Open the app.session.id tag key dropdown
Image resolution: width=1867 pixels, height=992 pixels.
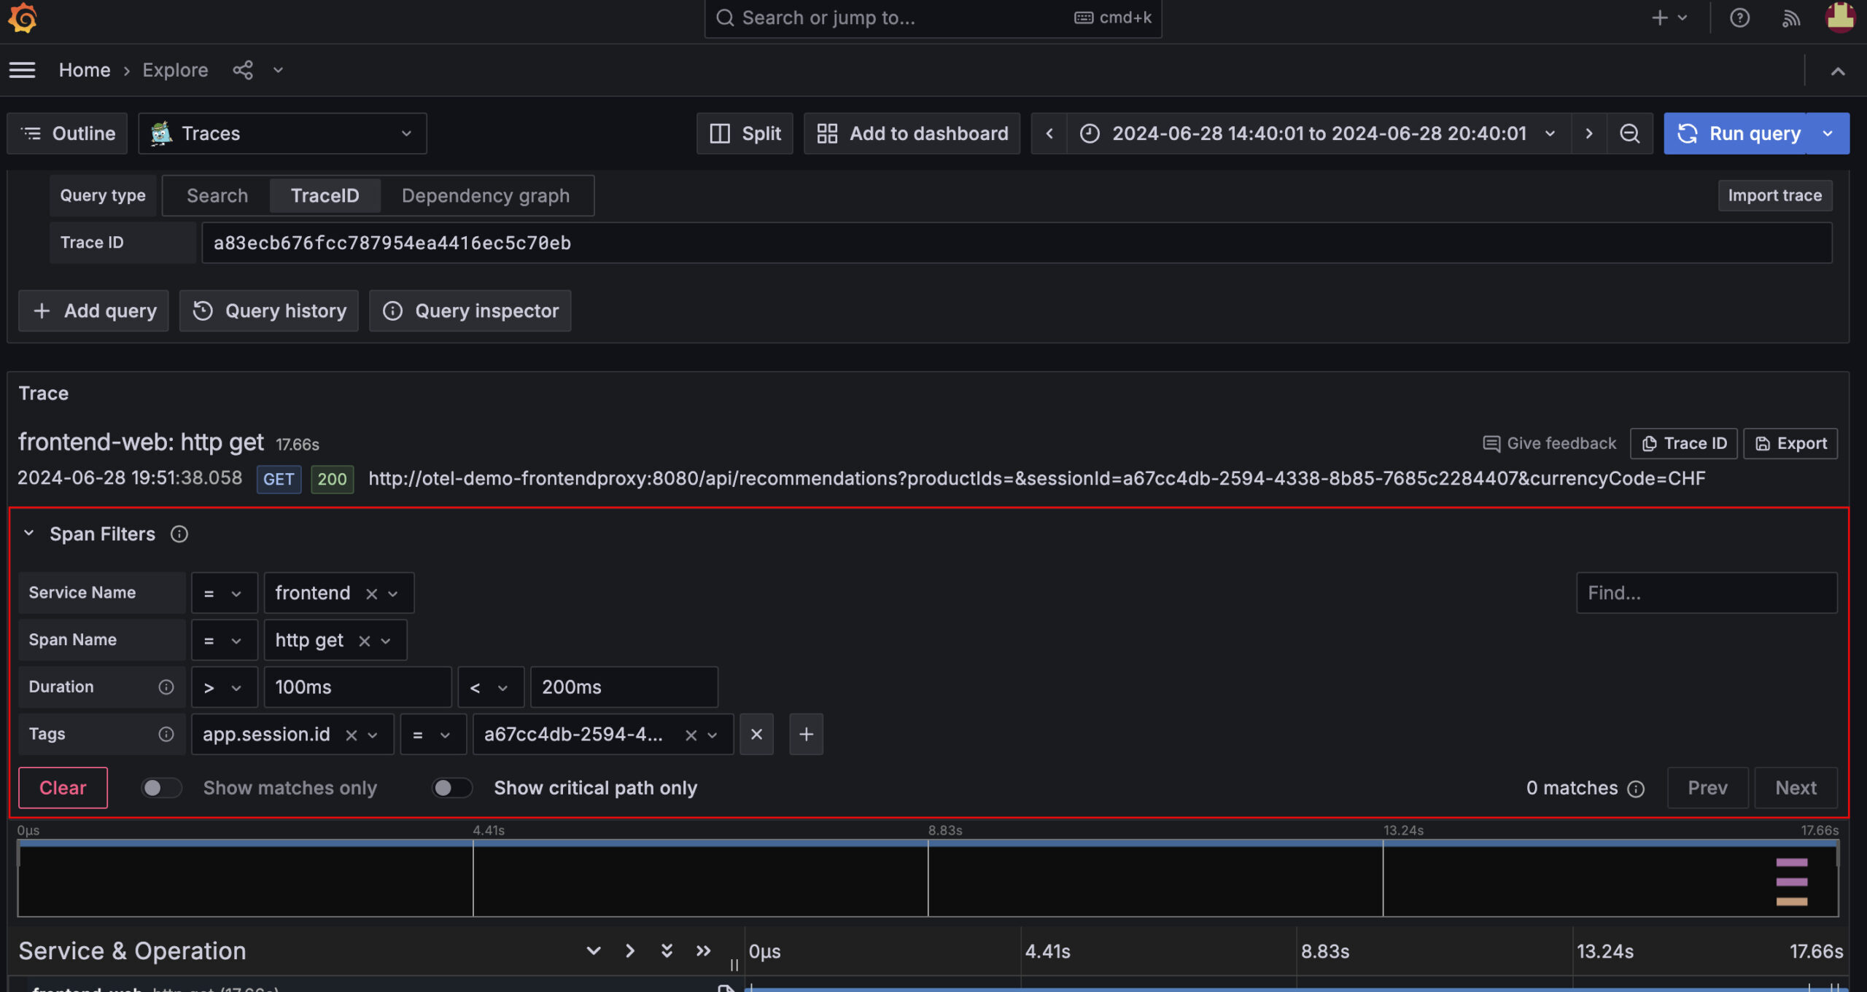click(x=373, y=735)
